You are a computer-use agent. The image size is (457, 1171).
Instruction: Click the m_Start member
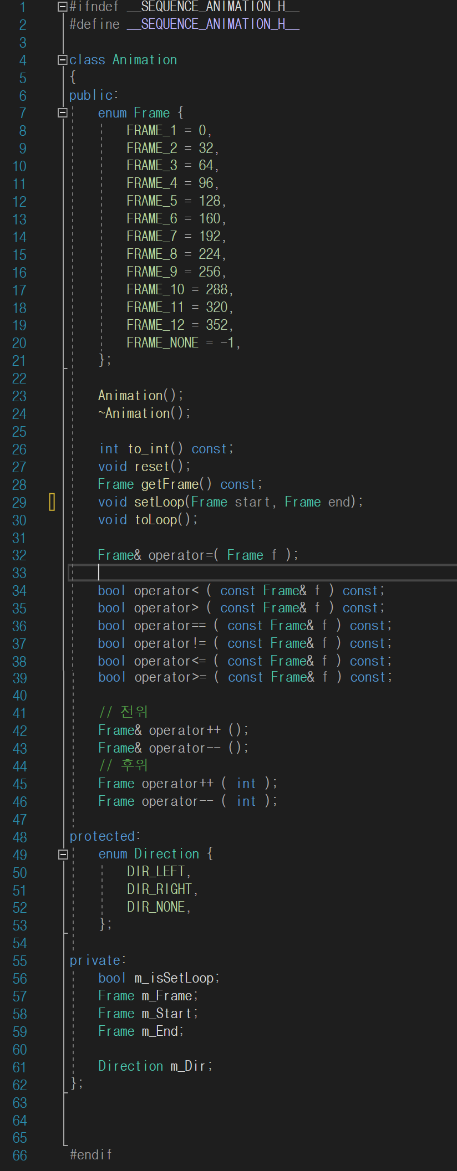point(167,1014)
